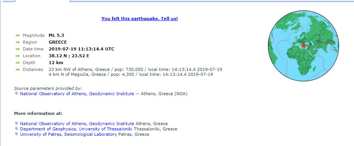This screenshot has width=354, height=146.
Task: Click the green arrow icon beside Date time
Action: pyautogui.click(x=18, y=49)
